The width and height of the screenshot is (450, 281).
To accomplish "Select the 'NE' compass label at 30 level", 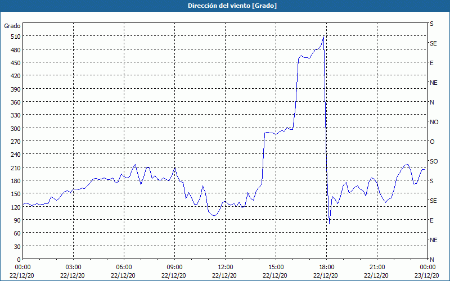I will [x=433, y=240].
